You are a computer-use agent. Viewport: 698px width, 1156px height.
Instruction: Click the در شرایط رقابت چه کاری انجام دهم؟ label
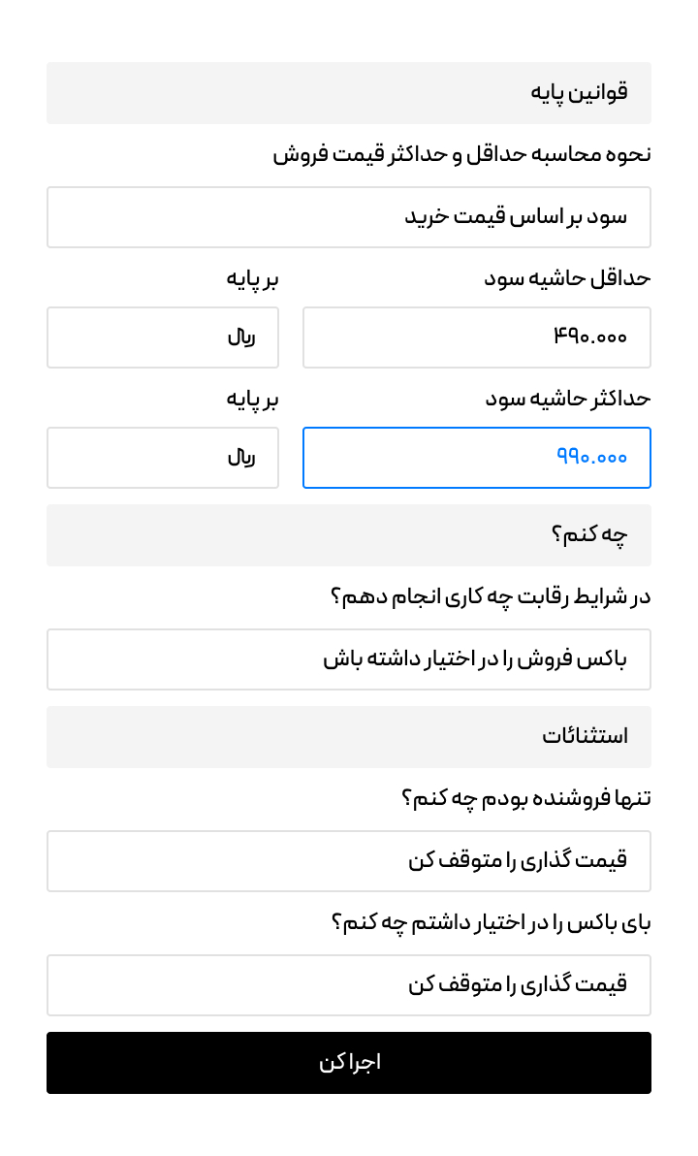(x=491, y=596)
